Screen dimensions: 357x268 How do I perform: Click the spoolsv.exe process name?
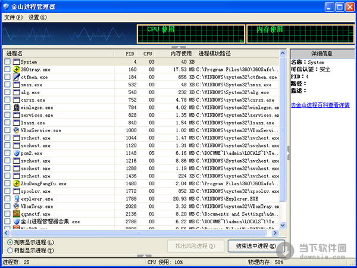[x=36, y=191]
